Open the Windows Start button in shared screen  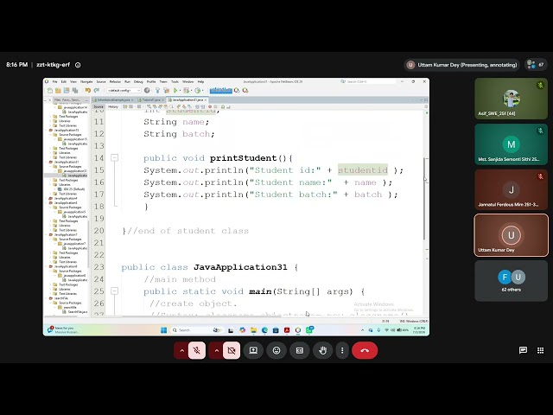click(163, 330)
